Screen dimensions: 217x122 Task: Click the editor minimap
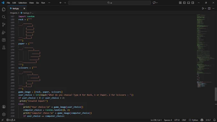tap(206, 51)
